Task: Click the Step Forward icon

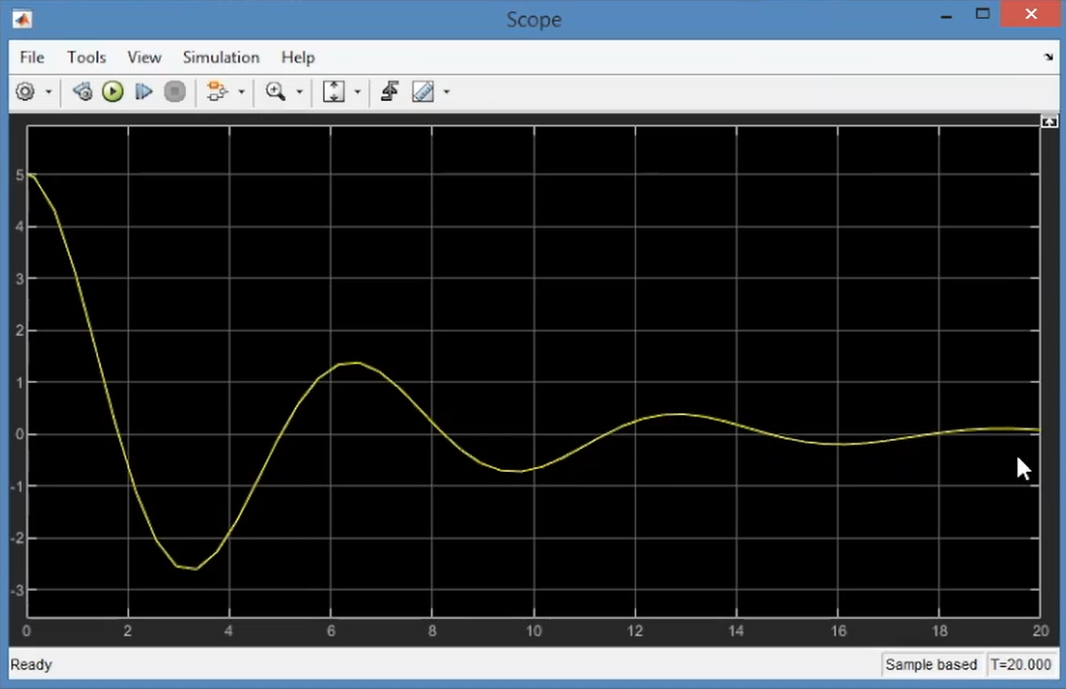Action: [x=144, y=91]
